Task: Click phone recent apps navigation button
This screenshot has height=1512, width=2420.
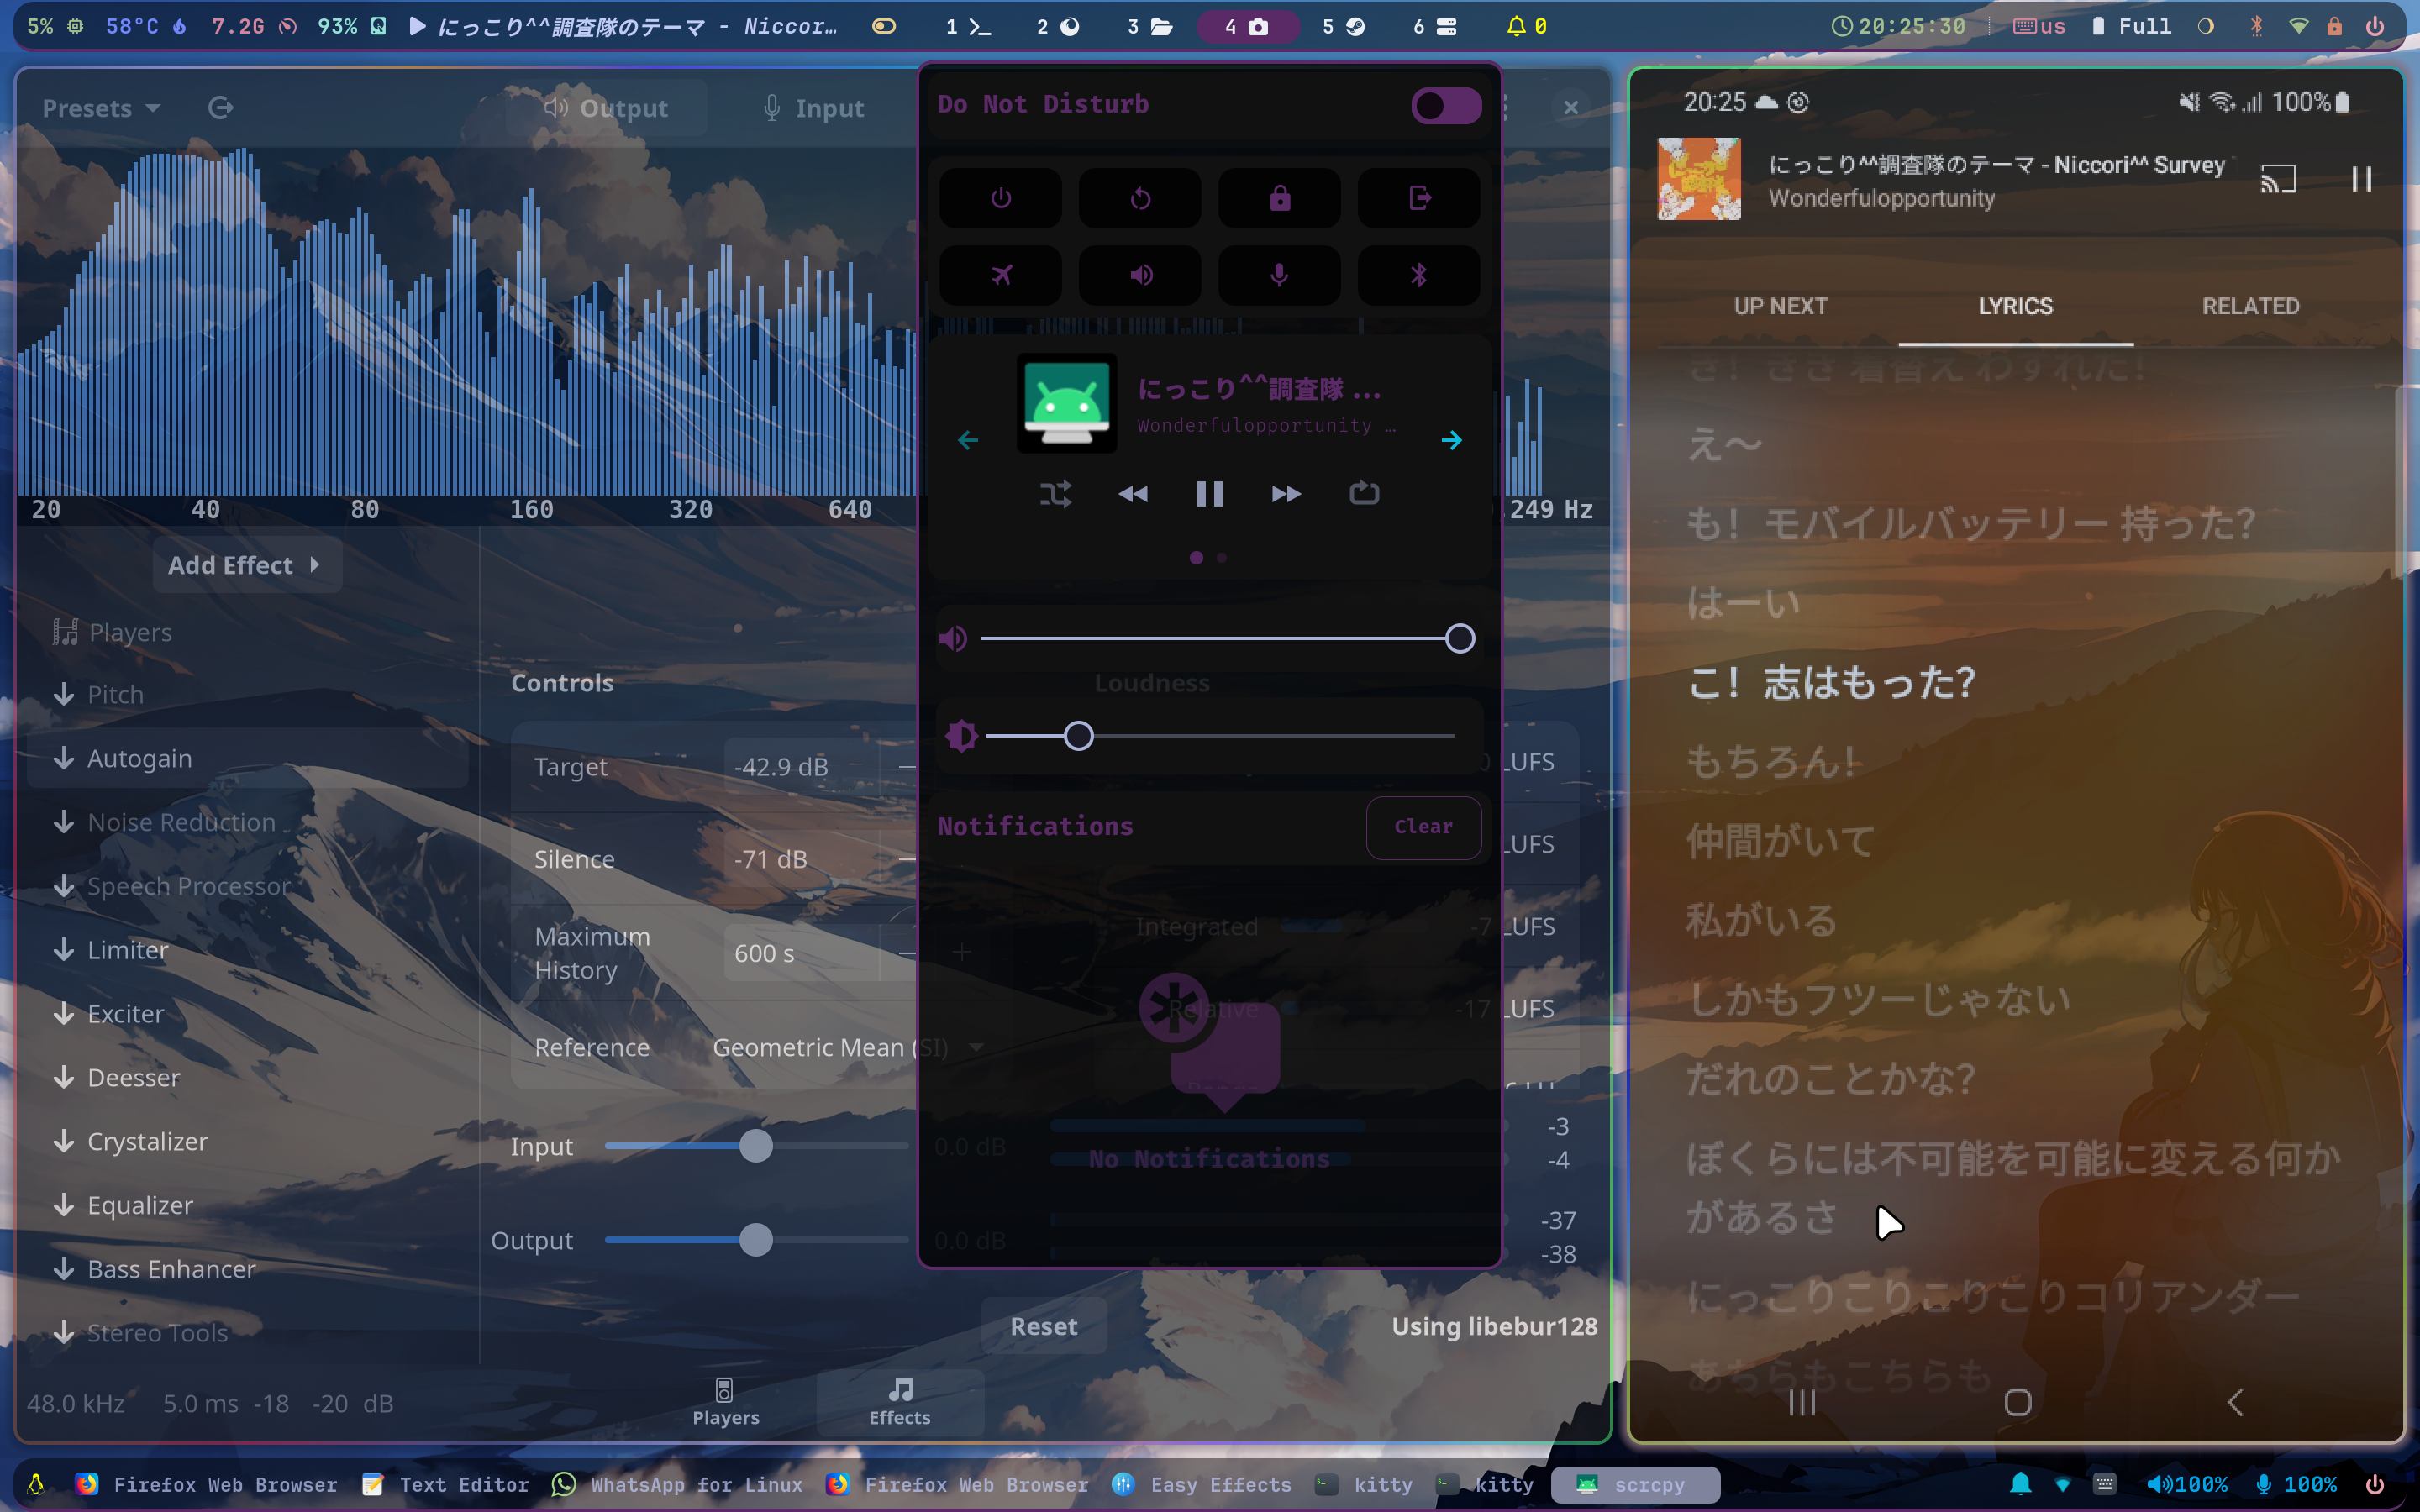Action: 1802,1403
